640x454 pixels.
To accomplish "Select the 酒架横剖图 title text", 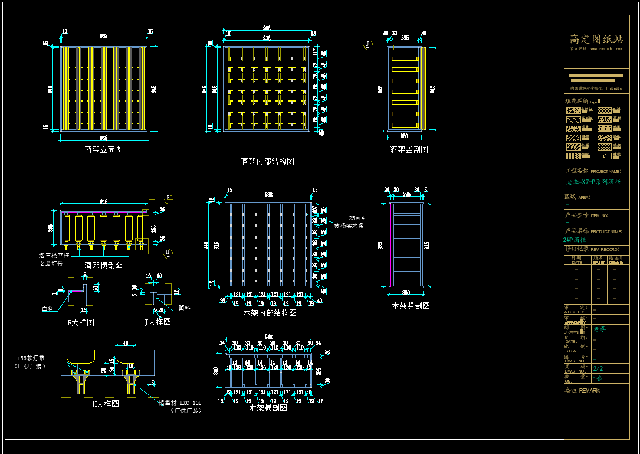I will [104, 266].
